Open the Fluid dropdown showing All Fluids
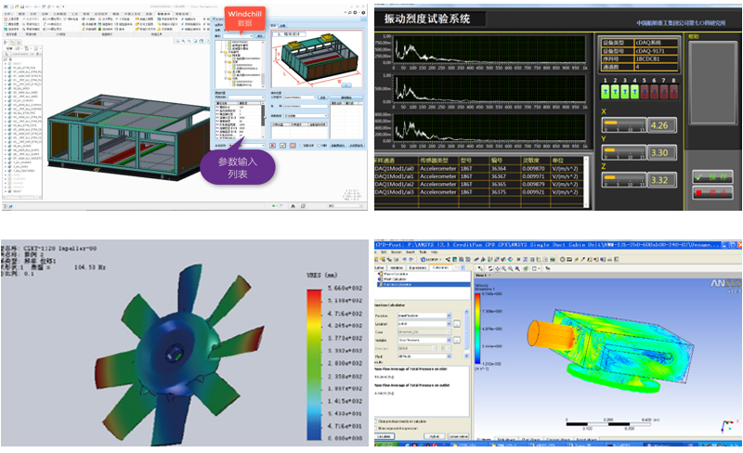The width and height of the screenshot is (743, 453). click(424, 356)
